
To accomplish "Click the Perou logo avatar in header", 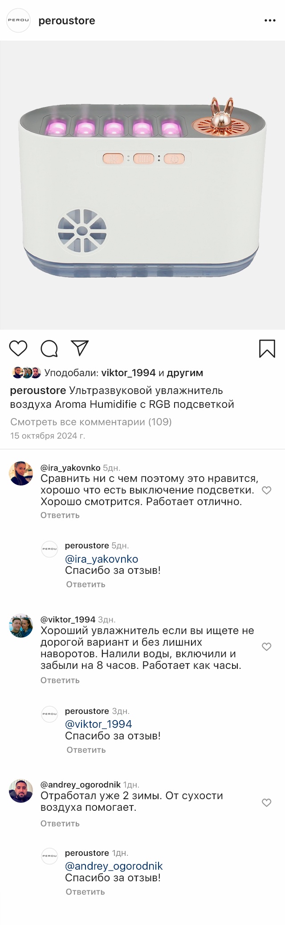I will (18, 21).
